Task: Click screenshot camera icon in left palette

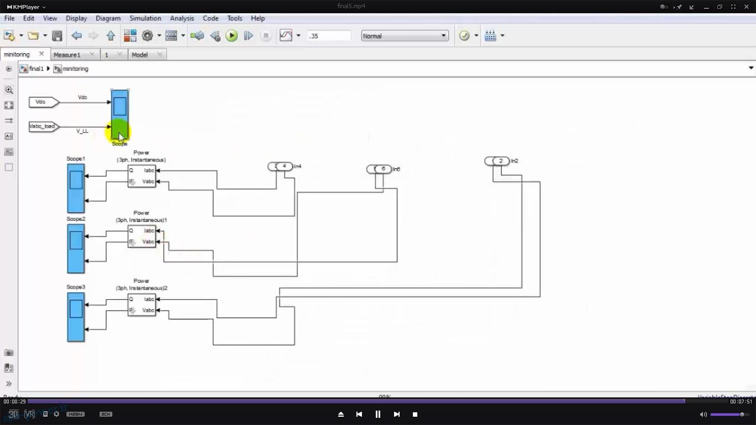Action: click(x=9, y=353)
